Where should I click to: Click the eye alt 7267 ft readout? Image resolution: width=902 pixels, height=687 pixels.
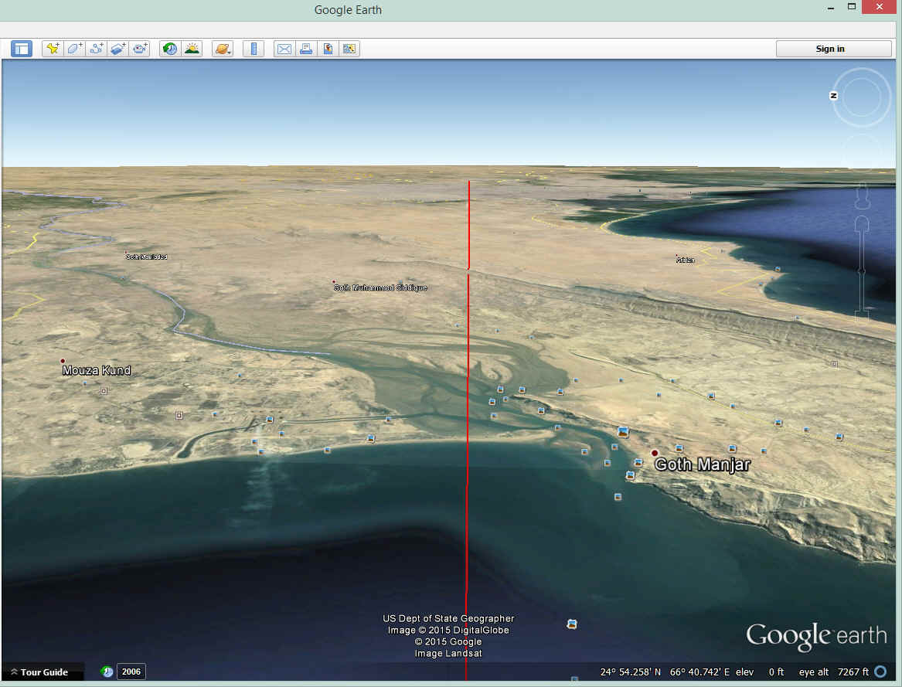pos(833,672)
